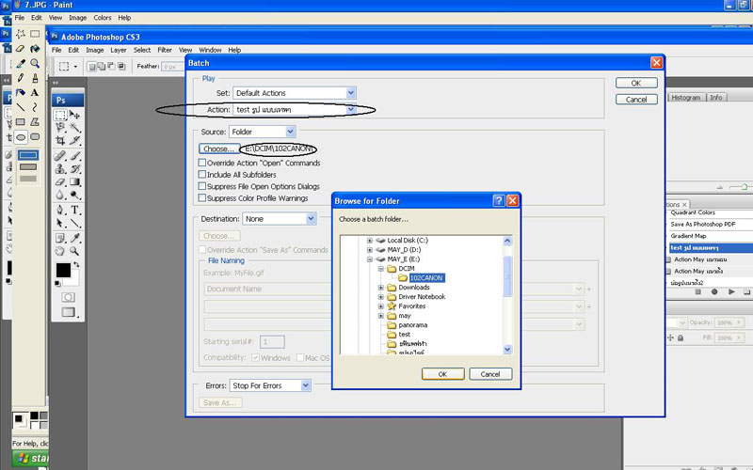
Task: Click OK in Browse for Folder dialog
Action: point(442,374)
